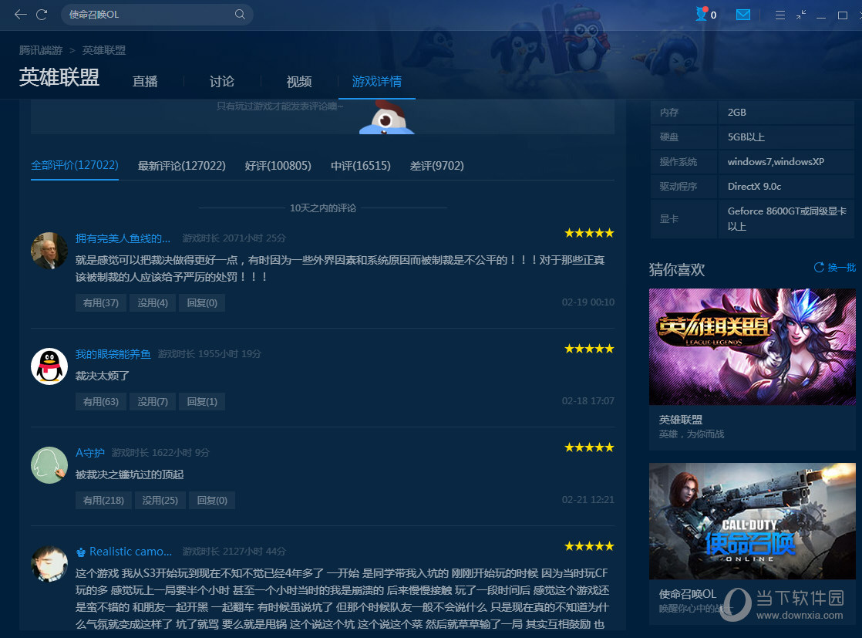
Task: Show 差评(9702) negative reviews
Action: pos(436,166)
